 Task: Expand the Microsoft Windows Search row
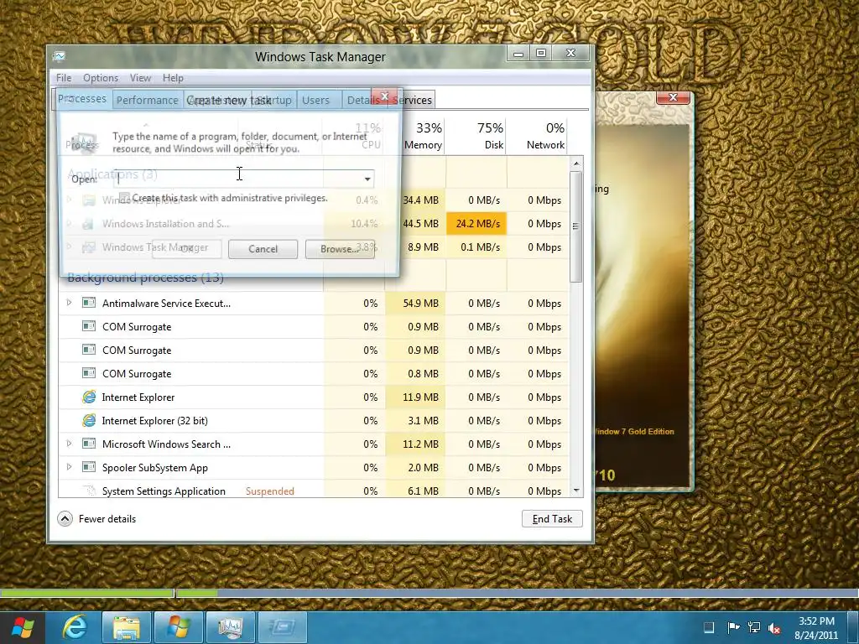point(69,444)
